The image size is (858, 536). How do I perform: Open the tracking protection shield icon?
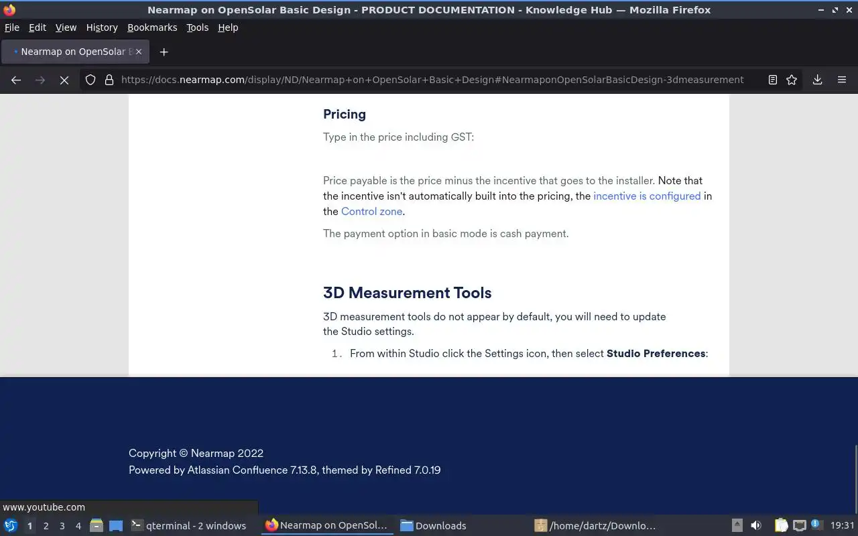pyautogui.click(x=90, y=80)
